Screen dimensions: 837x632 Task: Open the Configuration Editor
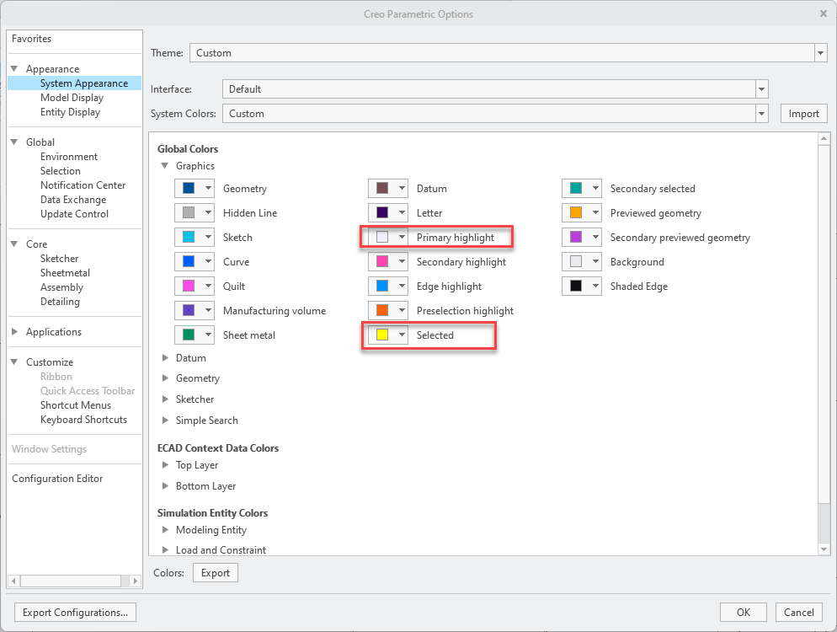56,478
